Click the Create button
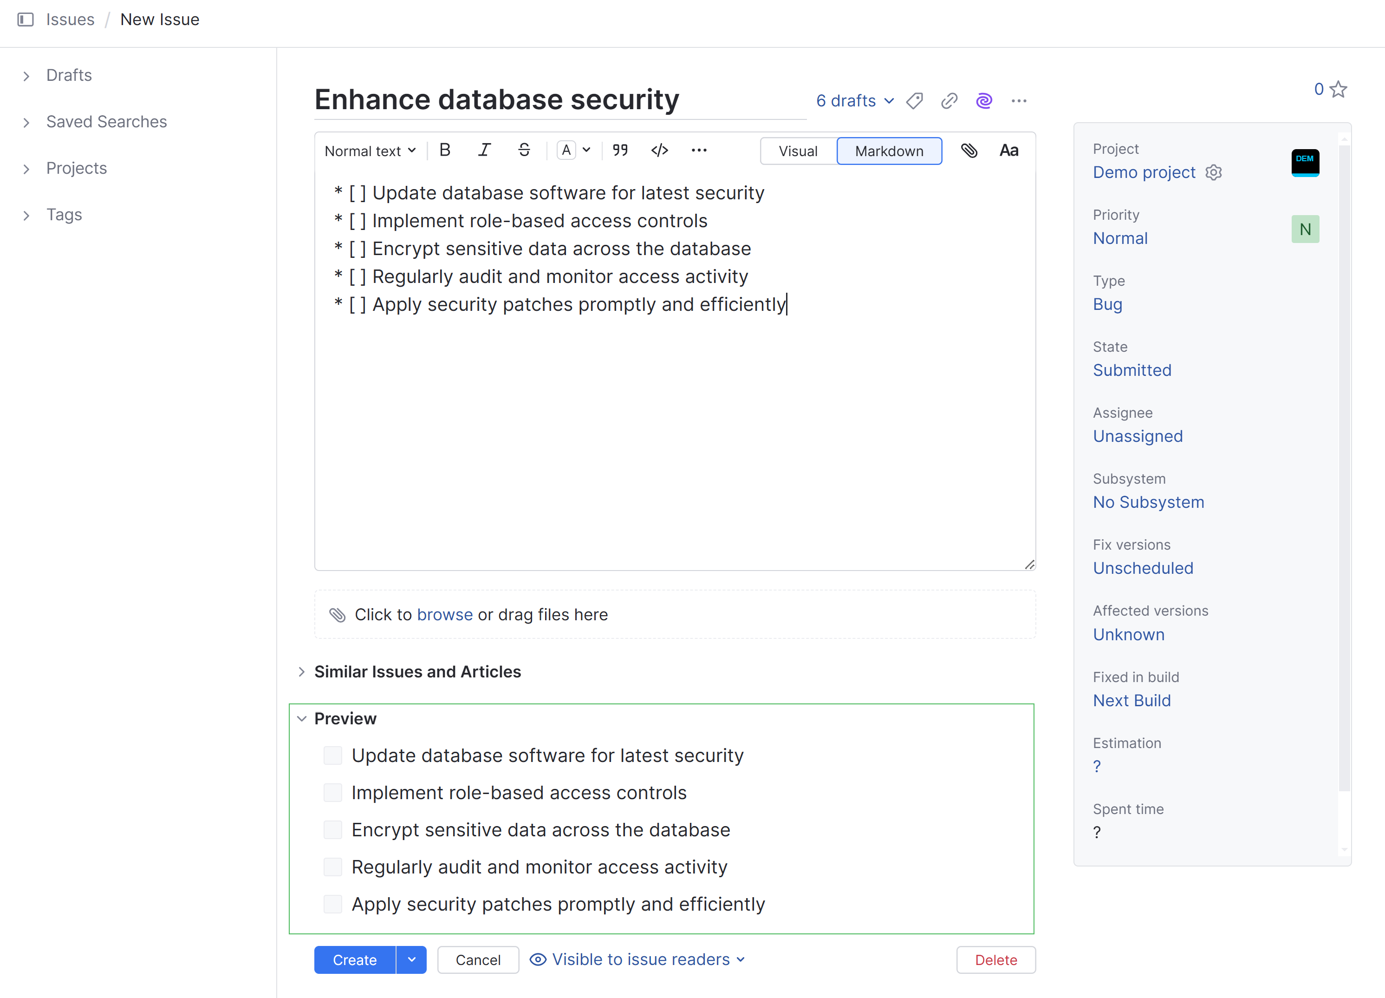Image resolution: width=1385 pixels, height=998 pixels. 354,960
